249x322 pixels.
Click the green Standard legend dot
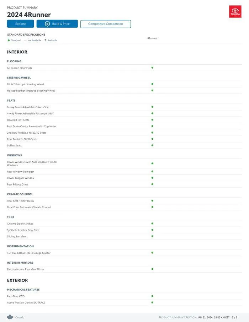click(9, 41)
